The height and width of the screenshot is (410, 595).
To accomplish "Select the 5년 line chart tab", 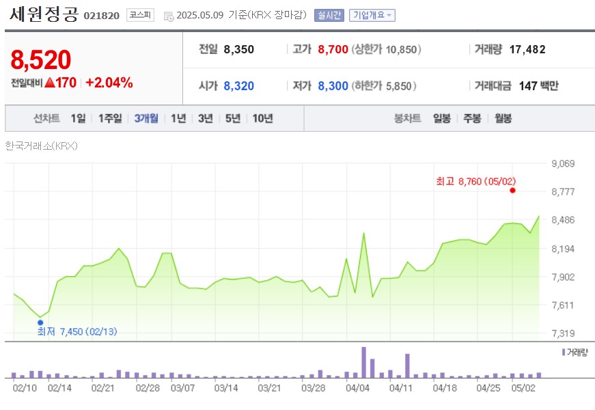I will 233,118.
